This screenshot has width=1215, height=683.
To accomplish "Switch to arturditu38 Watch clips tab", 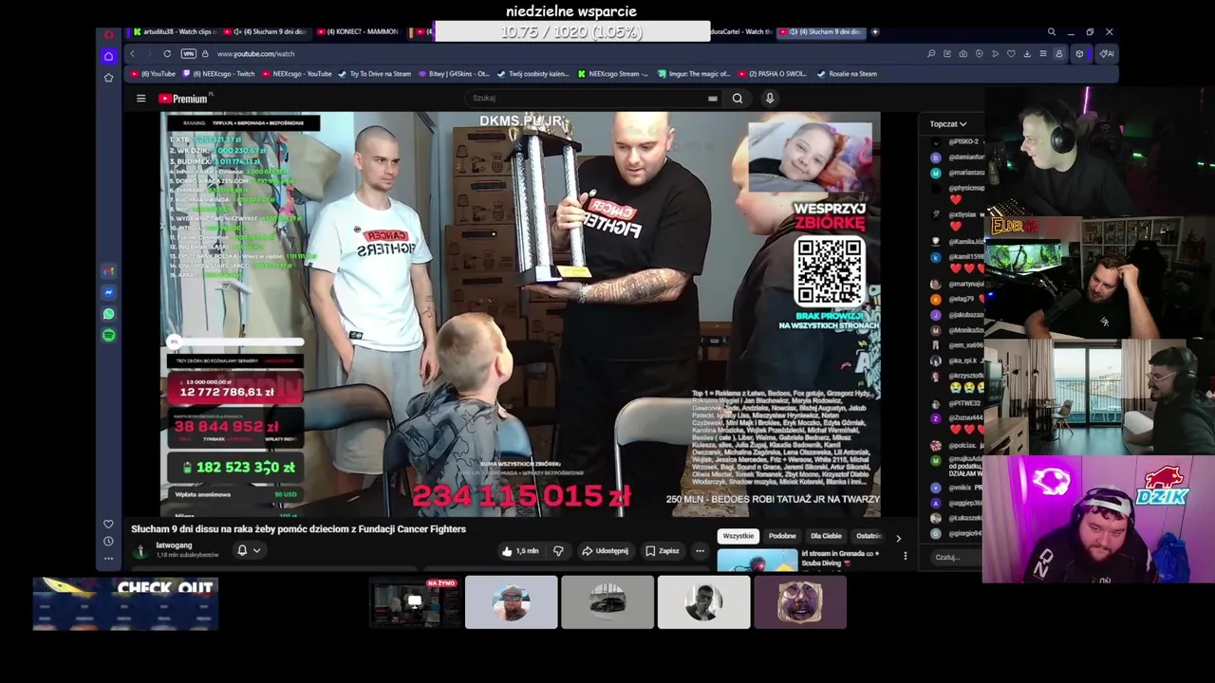I will coord(176,31).
